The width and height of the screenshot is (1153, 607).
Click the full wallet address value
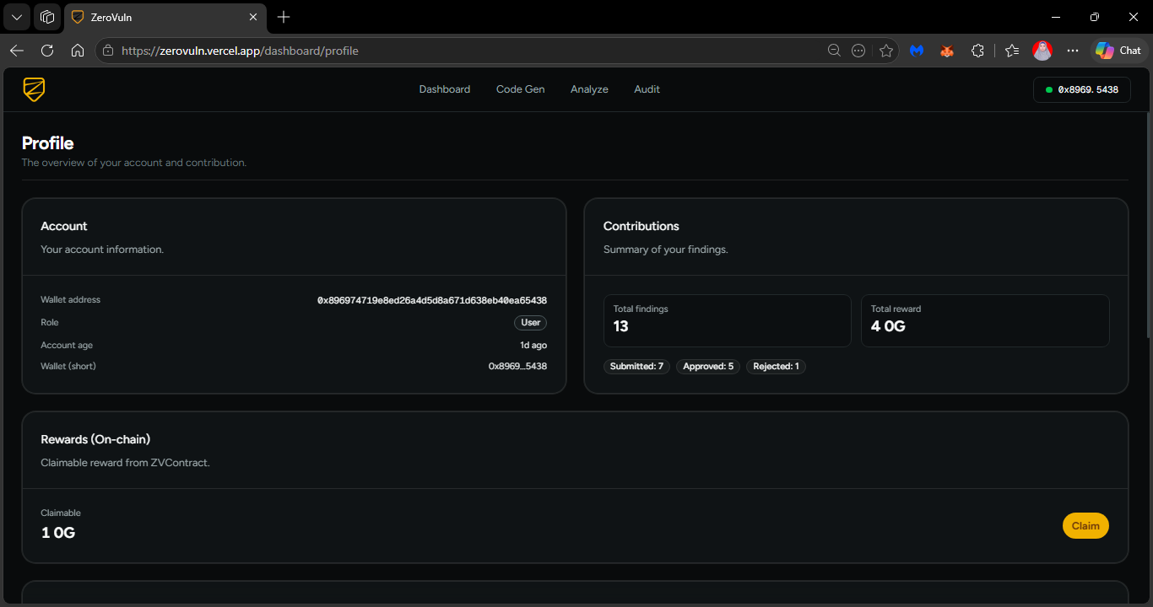[432, 300]
